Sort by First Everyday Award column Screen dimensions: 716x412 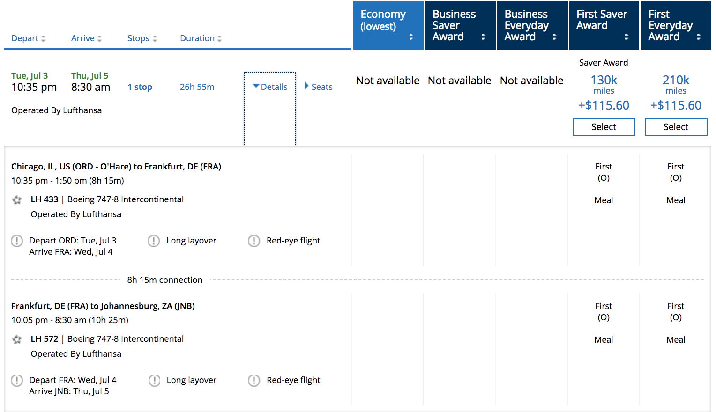676,25
